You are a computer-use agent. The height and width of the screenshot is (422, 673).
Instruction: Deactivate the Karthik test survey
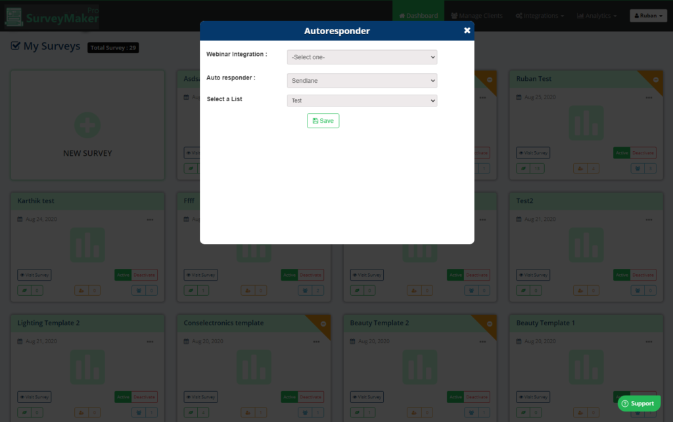tap(144, 275)
